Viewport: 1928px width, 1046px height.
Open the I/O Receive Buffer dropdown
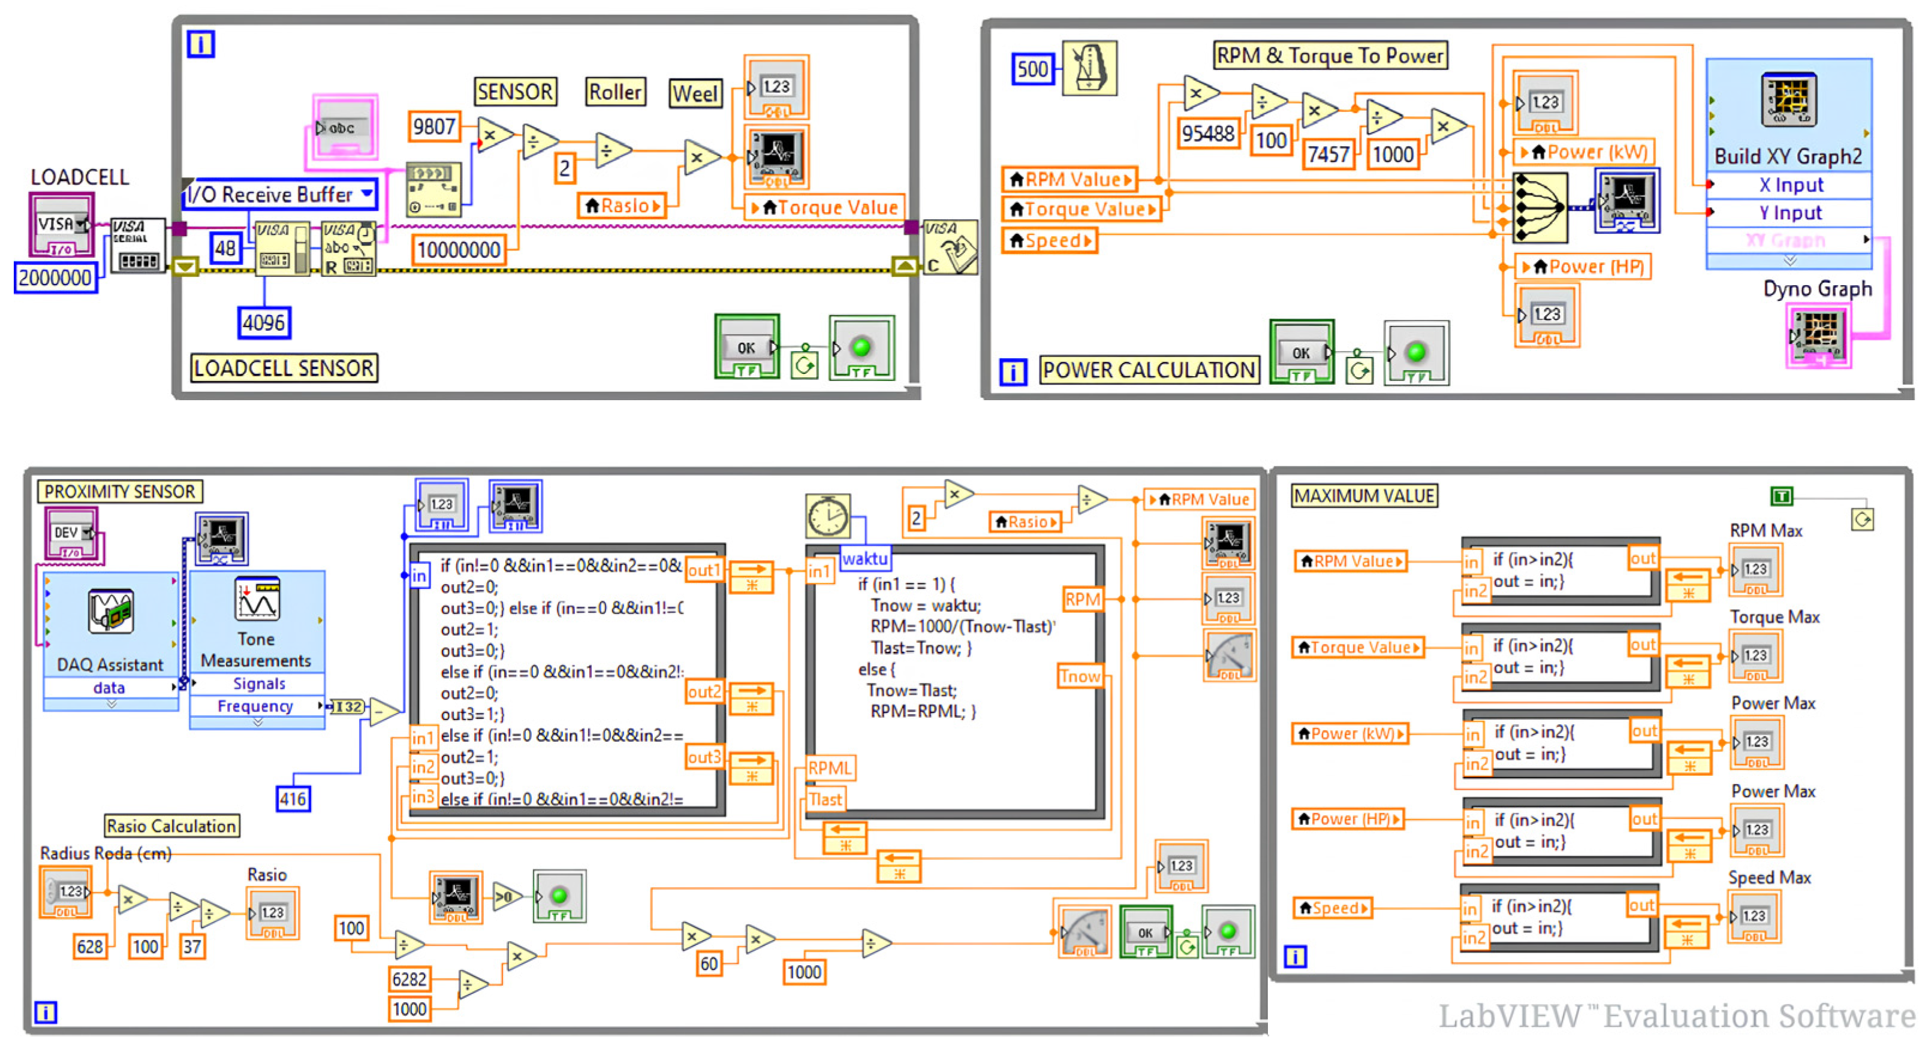tap(367, 194)
